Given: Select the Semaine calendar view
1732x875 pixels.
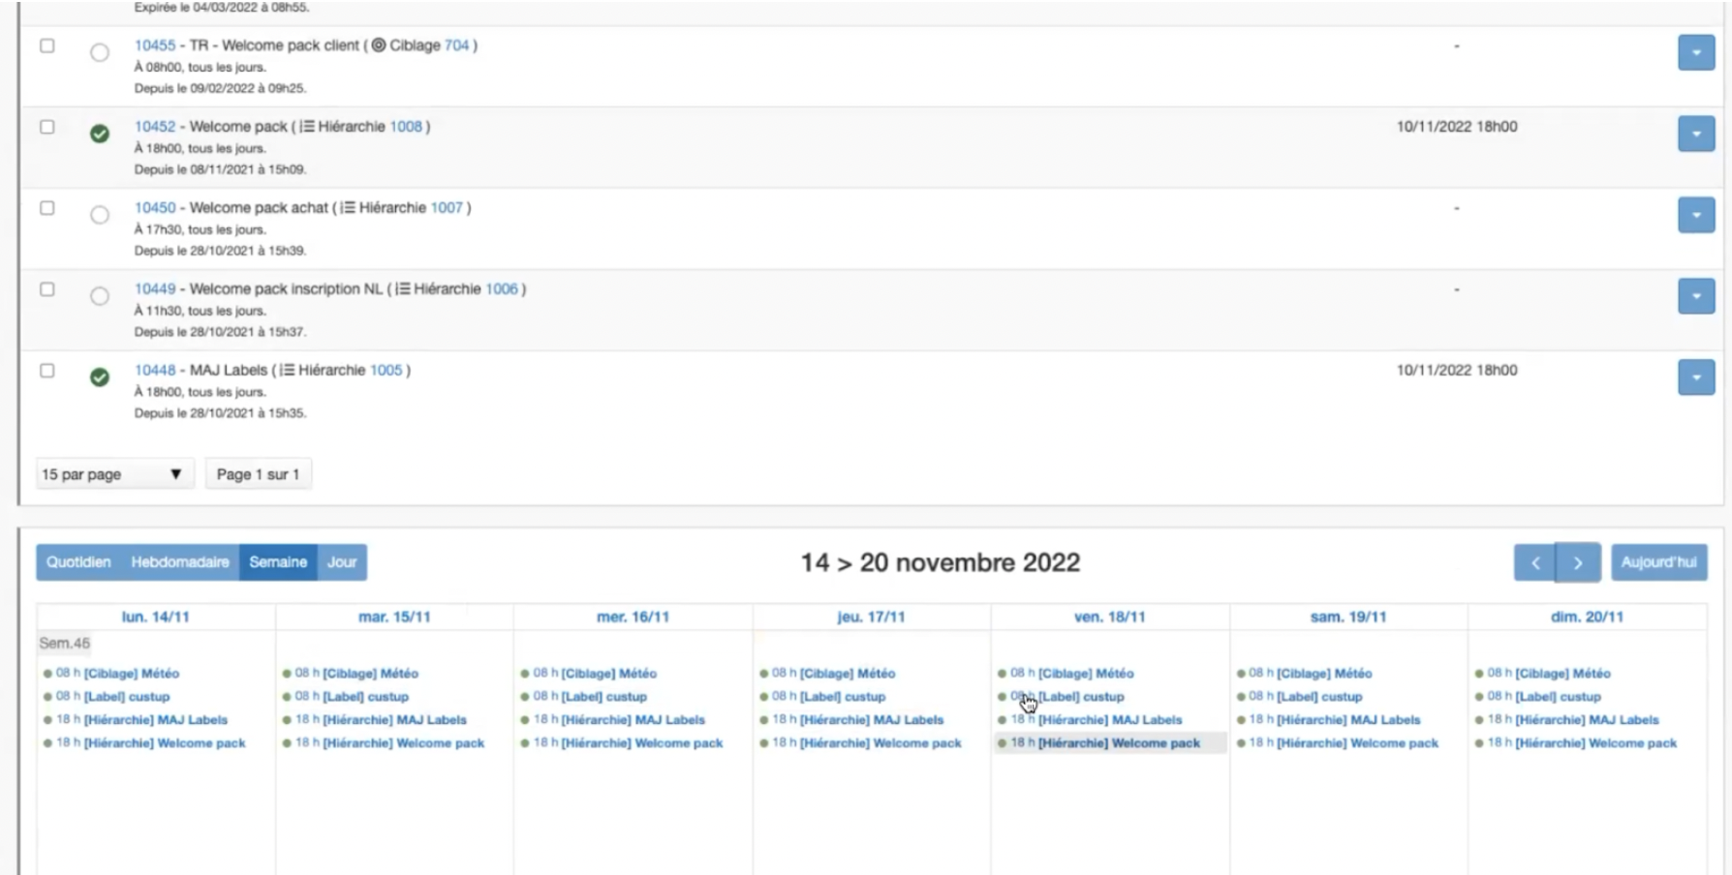Looking at the screenshot, I should (278, 562).
